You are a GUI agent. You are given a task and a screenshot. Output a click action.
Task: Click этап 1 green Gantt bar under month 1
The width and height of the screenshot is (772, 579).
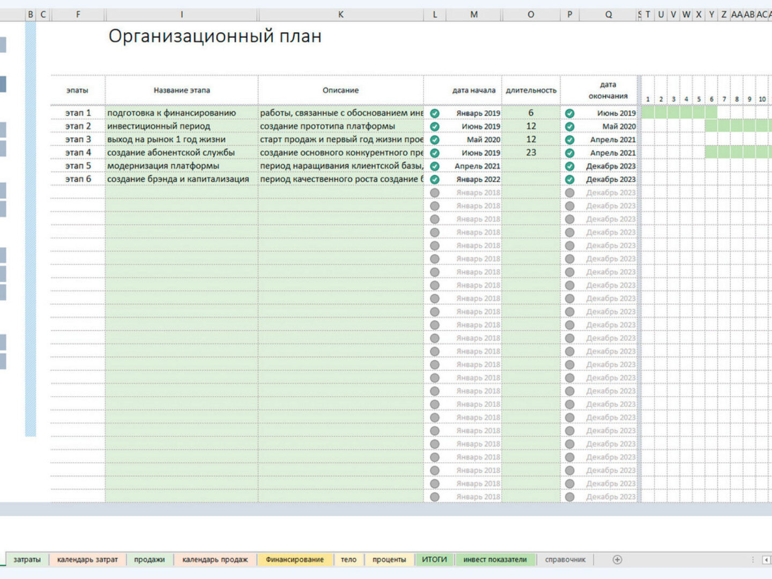tap(648, 113)
